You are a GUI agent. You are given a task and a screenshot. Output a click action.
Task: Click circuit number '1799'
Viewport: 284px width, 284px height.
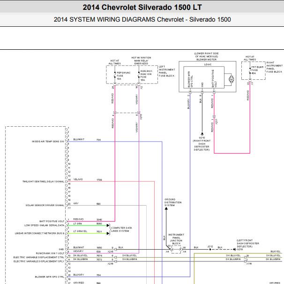click(99, 180)
